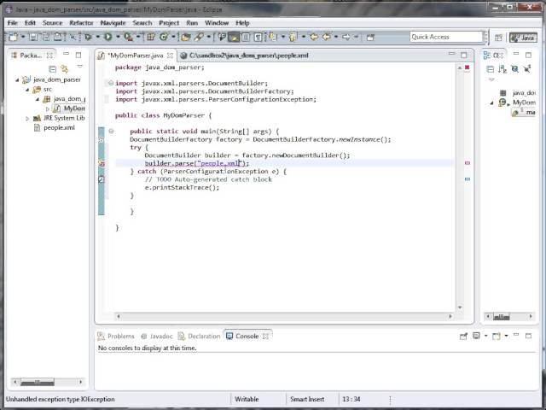Open the Navigate menu

(113, 23)
